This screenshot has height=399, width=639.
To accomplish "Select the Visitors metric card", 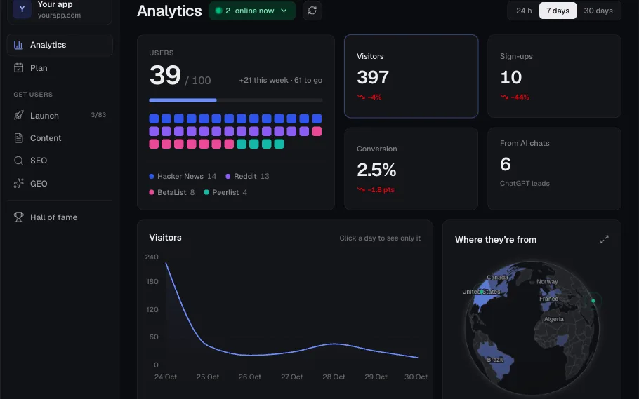I will 411,76.
